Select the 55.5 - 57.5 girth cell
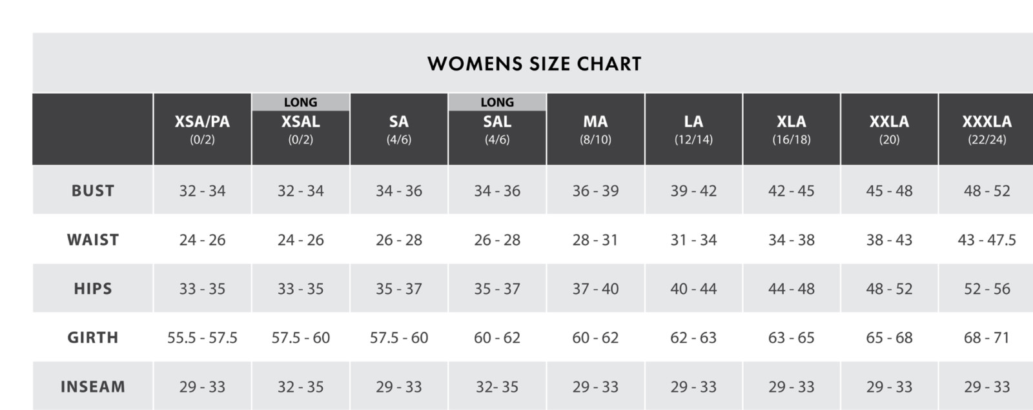Screen dimensions: 1033x410 pyautogui.click(x=202, y=338)
